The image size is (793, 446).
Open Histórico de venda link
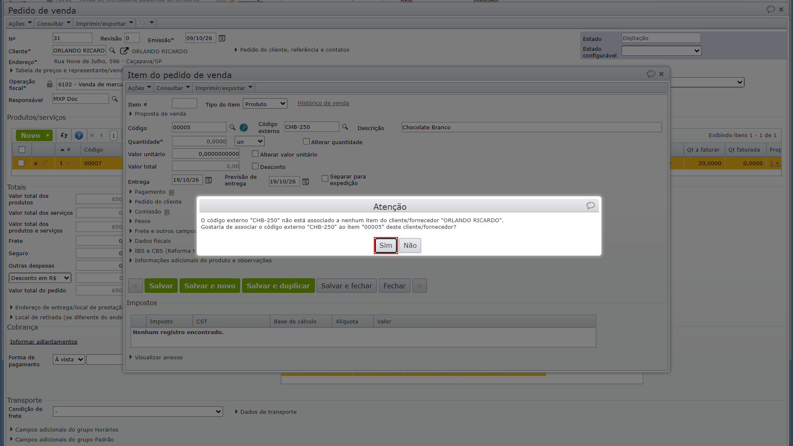coord(323,103)
